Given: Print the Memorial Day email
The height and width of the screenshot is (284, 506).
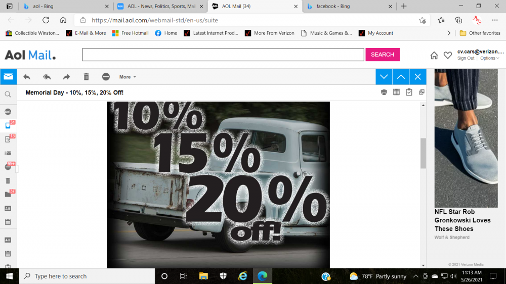Looking at the screenshot, I should point(384,92).
